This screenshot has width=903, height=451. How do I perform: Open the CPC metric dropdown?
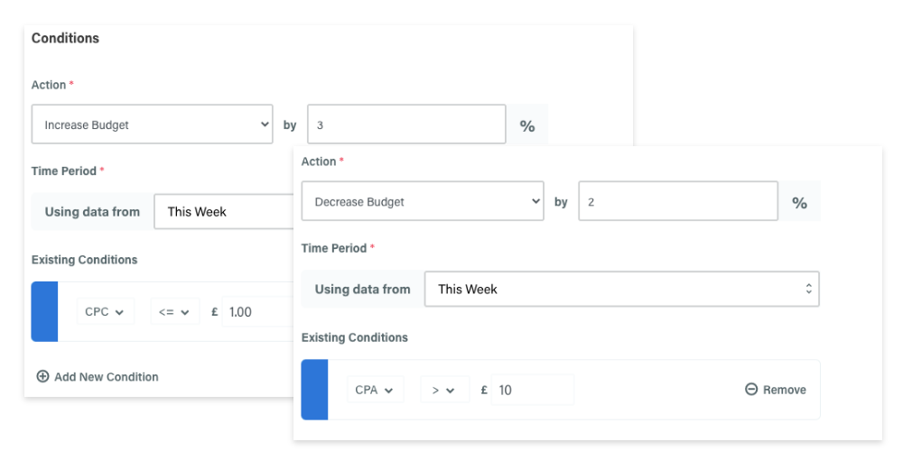(x=105, y=311)
